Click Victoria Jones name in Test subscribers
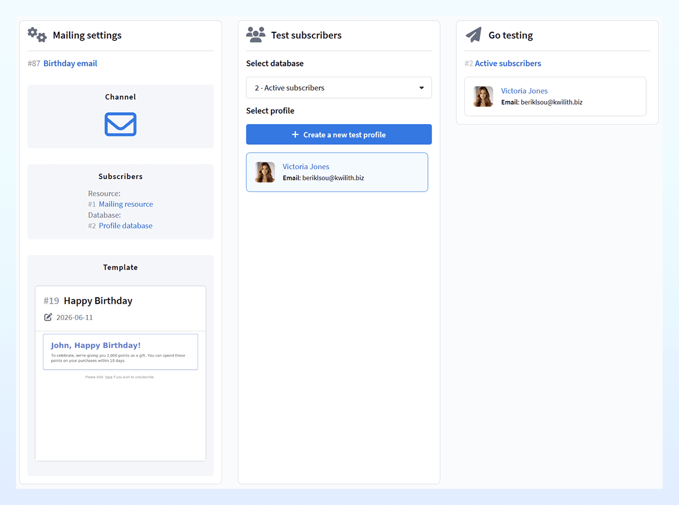 306,166
